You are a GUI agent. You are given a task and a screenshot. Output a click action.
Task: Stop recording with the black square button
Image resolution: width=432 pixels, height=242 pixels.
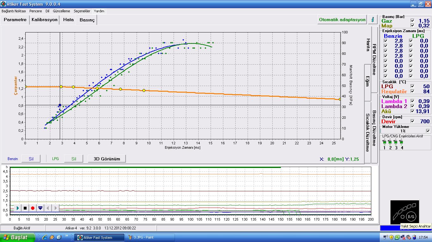point(25,208)
